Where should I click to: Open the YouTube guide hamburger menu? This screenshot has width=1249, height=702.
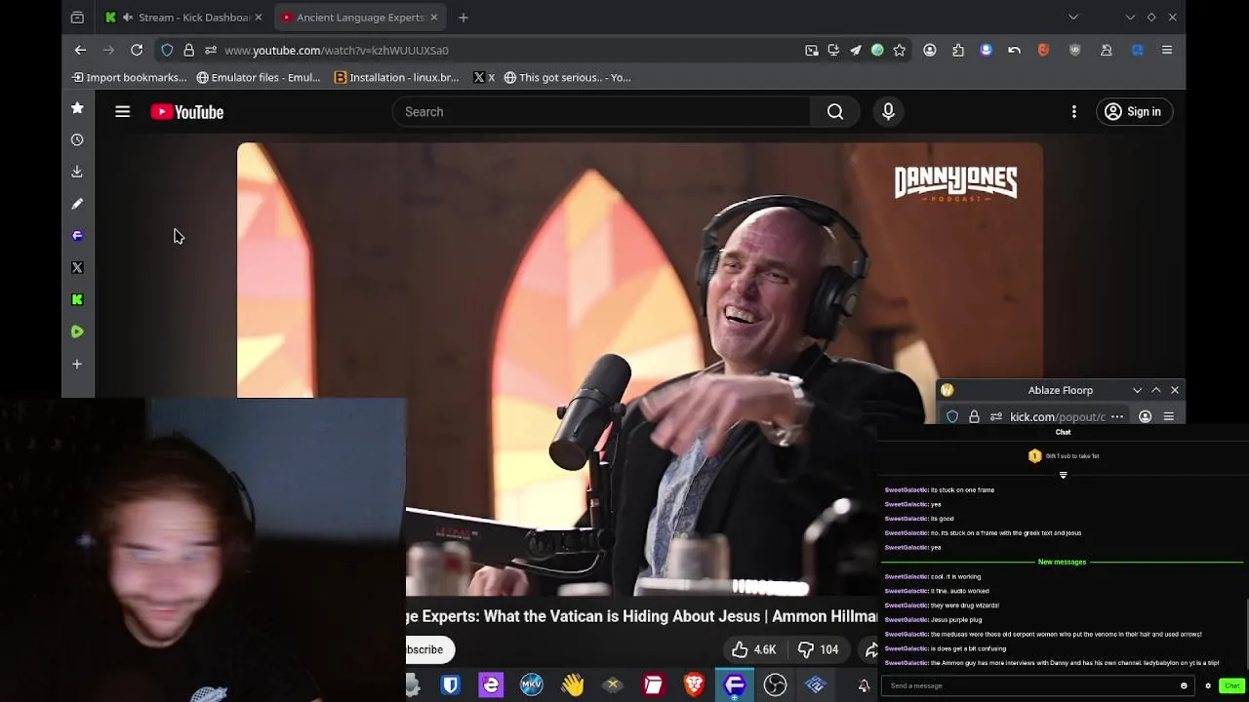pyautogui.click(x=123, y=112)
